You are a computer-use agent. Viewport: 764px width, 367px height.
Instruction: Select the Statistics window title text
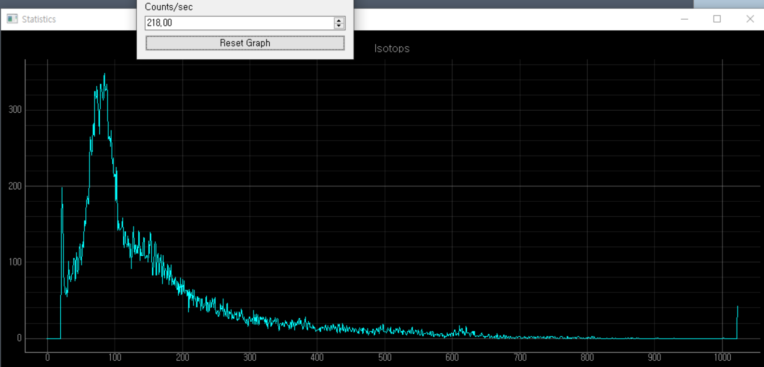coord(39,19)
